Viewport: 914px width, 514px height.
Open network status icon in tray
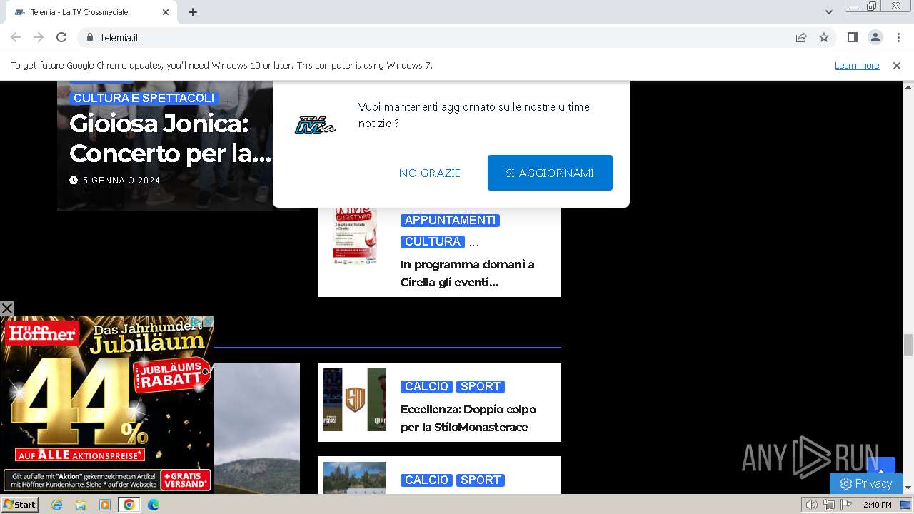click(x=829, y=505)
